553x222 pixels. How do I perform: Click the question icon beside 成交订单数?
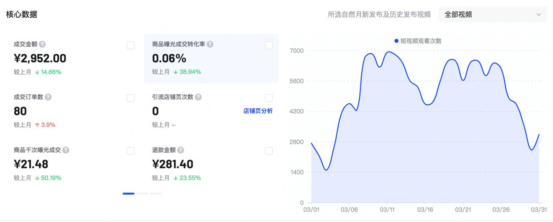pos(48,97)
